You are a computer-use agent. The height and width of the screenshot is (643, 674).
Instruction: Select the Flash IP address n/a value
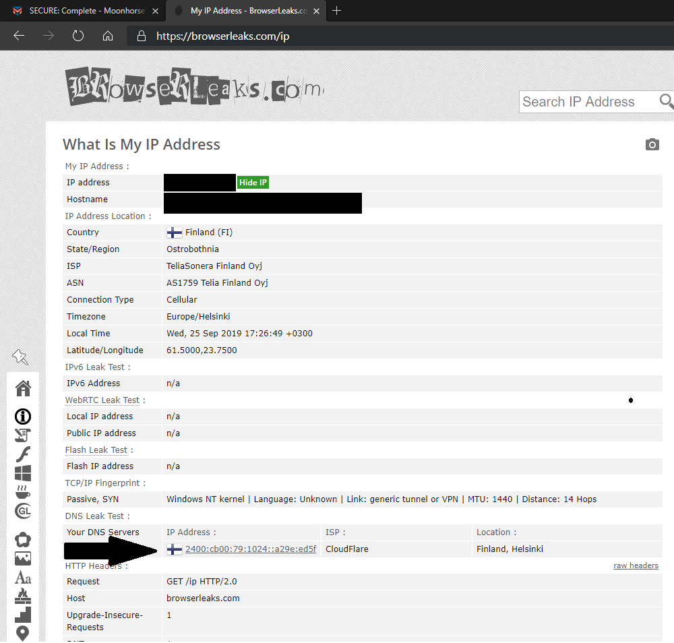(173, 466)
